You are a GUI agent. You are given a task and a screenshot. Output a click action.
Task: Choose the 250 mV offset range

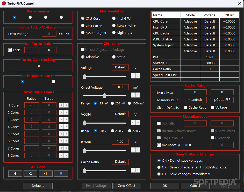(x=112, y=103)
